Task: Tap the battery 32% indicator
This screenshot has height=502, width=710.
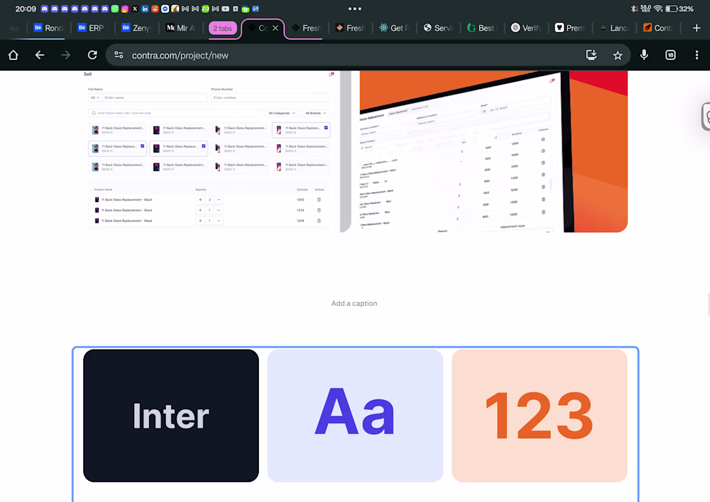Action: [x=680, y=8]
